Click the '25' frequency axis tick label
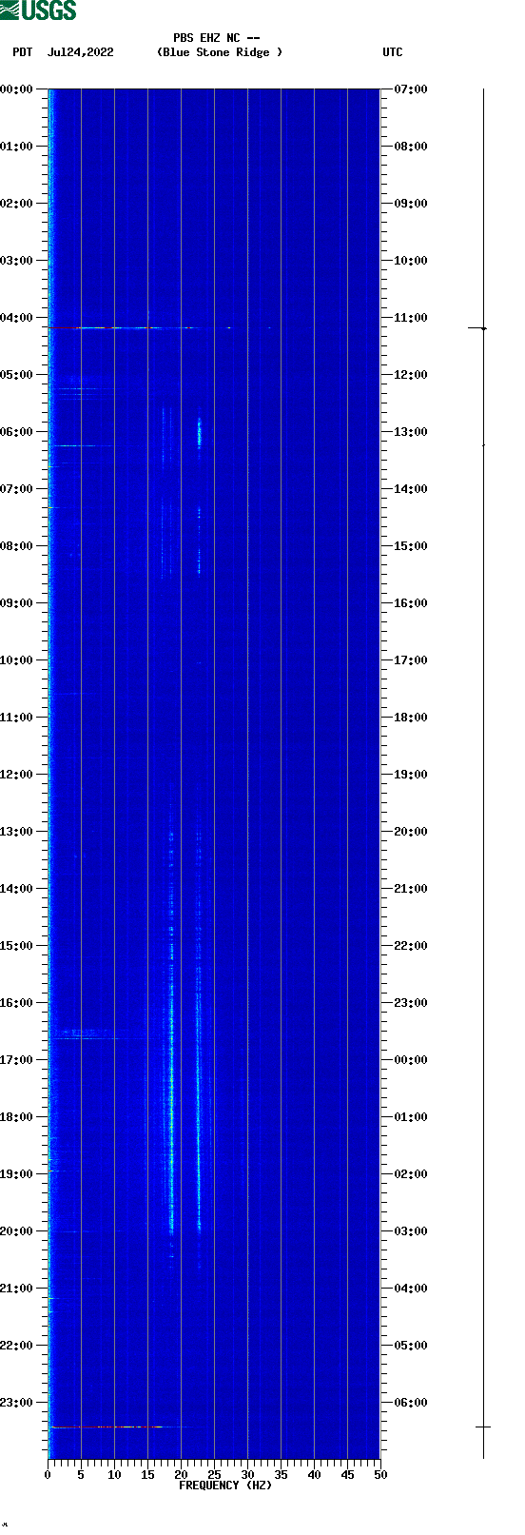 pos(214,1475)
